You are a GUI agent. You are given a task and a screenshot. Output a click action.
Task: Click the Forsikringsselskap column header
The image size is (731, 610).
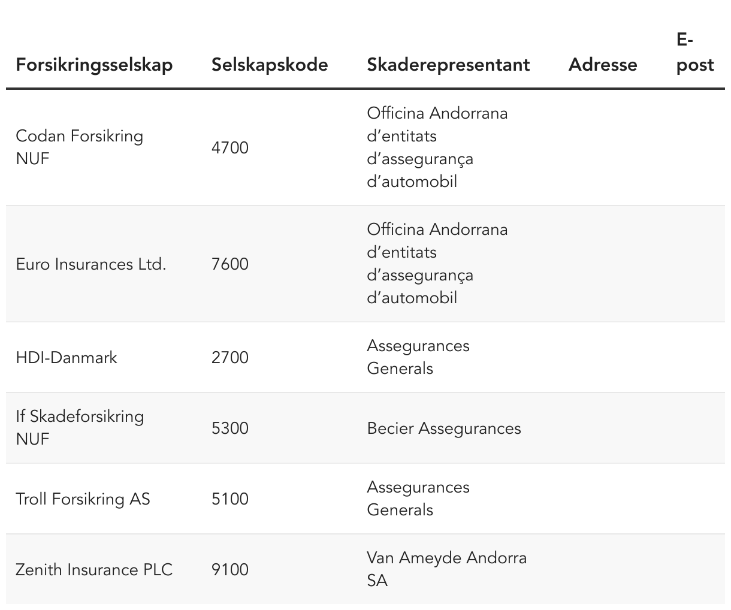94,65
